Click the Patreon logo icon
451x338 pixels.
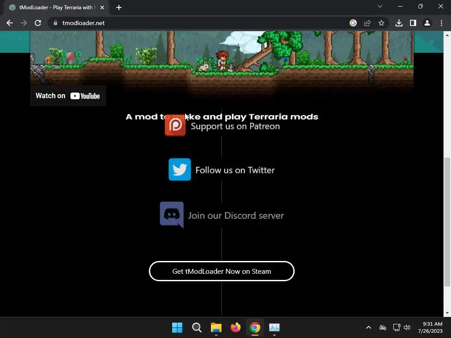[x=175, y=125]
